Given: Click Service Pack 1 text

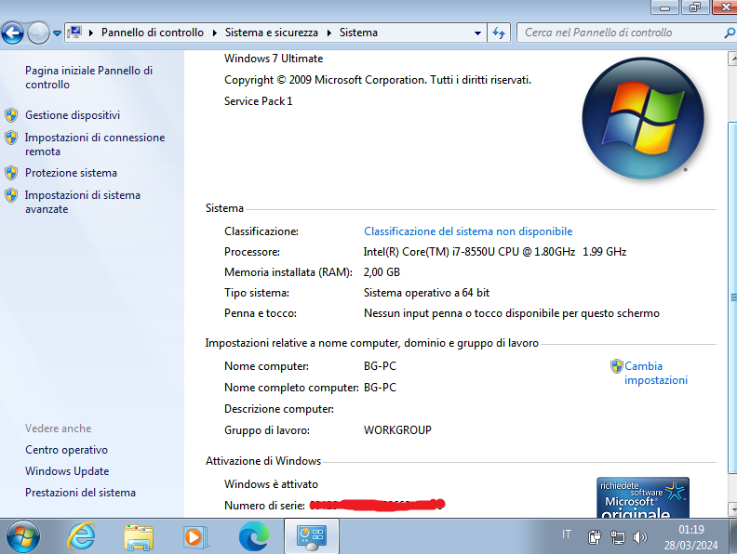Looking at the screenshot, I should click(x=258, y=101).
